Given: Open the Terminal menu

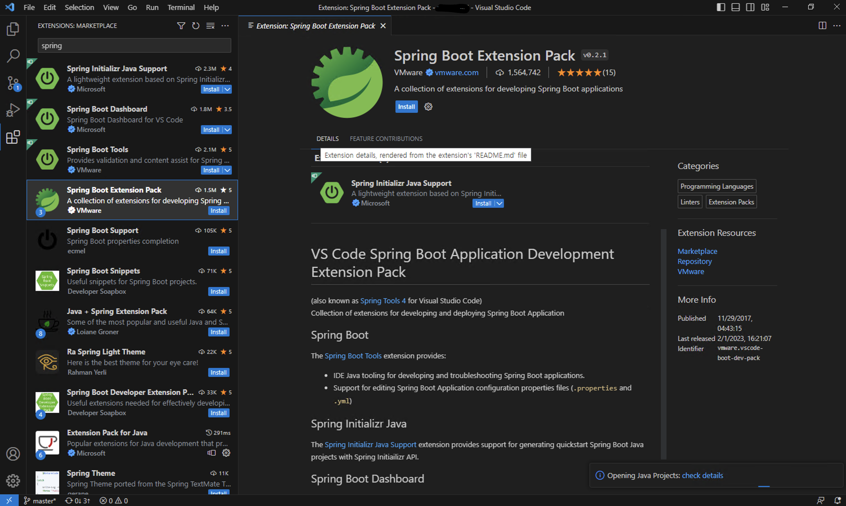Looking at the screenshot, I should 181,7.
